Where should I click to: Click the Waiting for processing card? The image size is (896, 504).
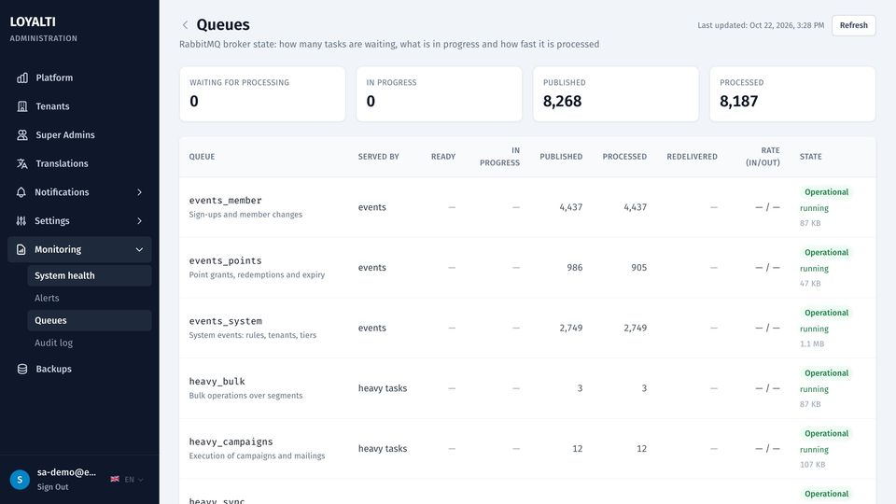[x=262, y=93]
